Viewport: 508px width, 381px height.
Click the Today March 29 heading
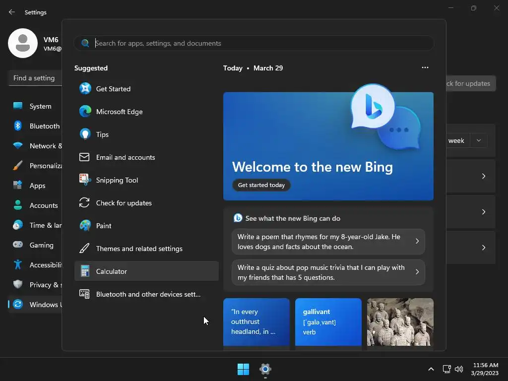click(x=253, y=68)
